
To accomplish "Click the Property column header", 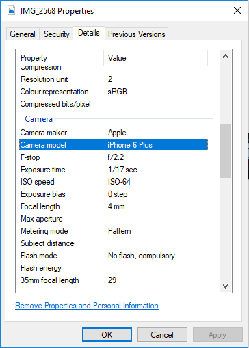I will click(60, 58).
